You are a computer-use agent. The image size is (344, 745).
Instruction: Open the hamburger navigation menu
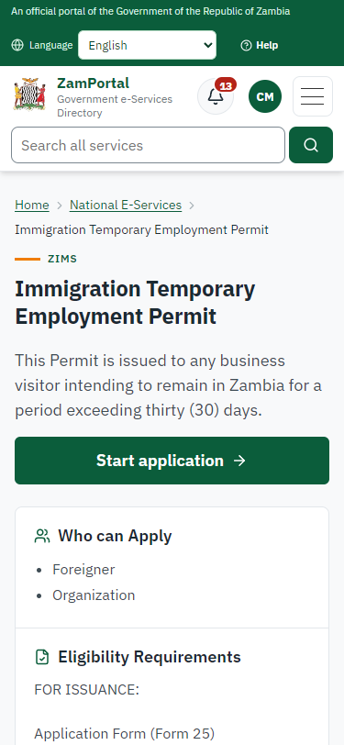click(313, 96)
